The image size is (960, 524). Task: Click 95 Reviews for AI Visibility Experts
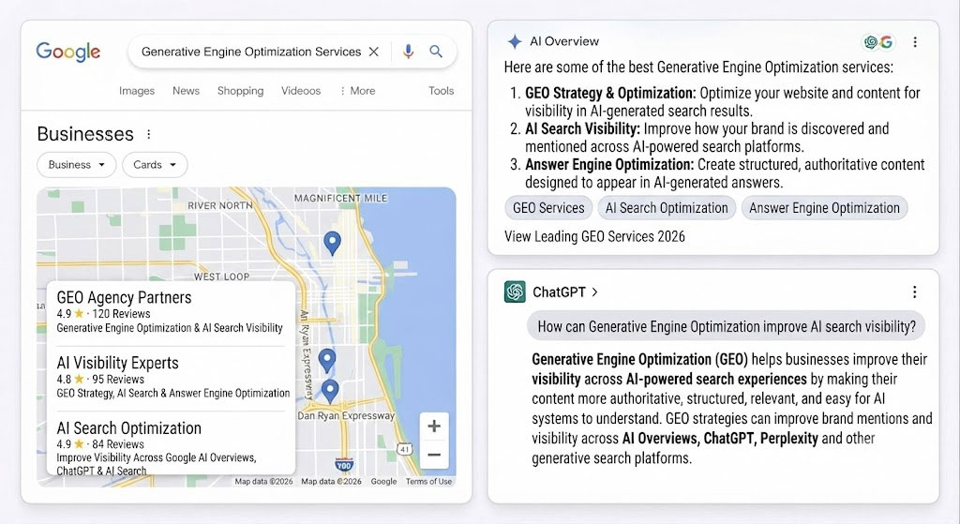click(118, 380)
